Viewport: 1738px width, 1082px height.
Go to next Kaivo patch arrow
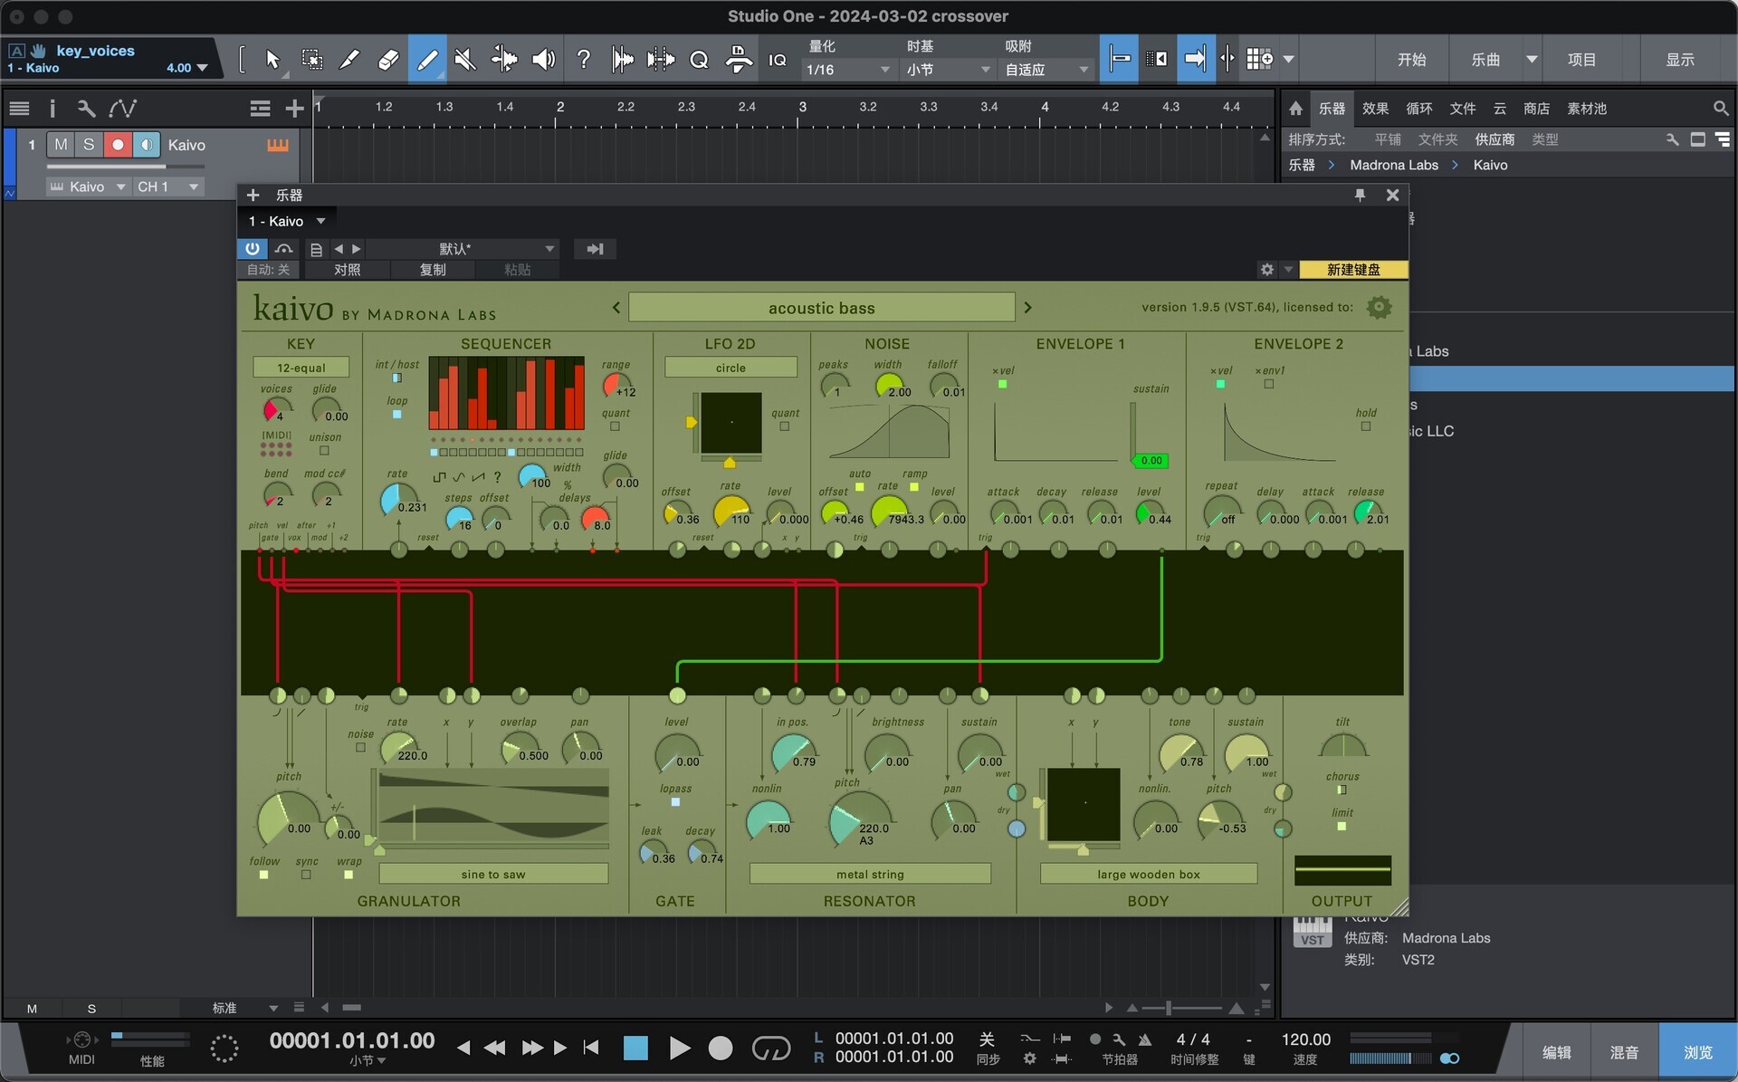click(1027, 308)
